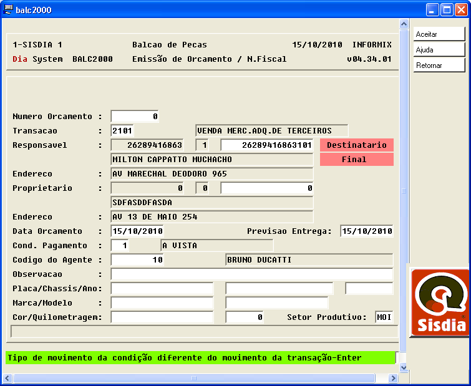Click the MILTON CAPPATTO MUCHACHO name field
The height and width of the screenshot is (386, 471).
(x=211, y=160)
